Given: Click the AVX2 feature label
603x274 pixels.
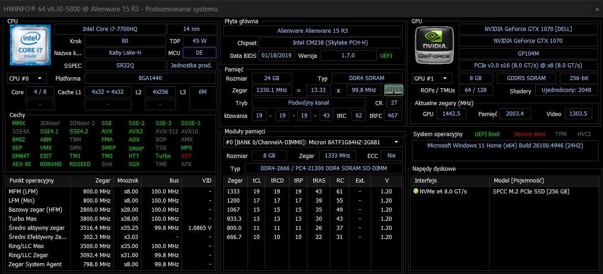Looking at the screenshot, I should pos(136,132).
